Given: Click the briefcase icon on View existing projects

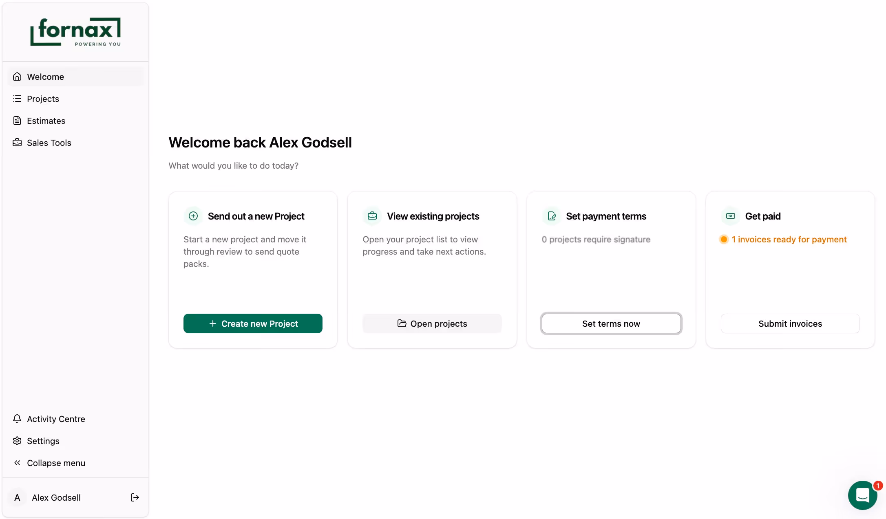Looking at the screenshot, I should 372,216.
